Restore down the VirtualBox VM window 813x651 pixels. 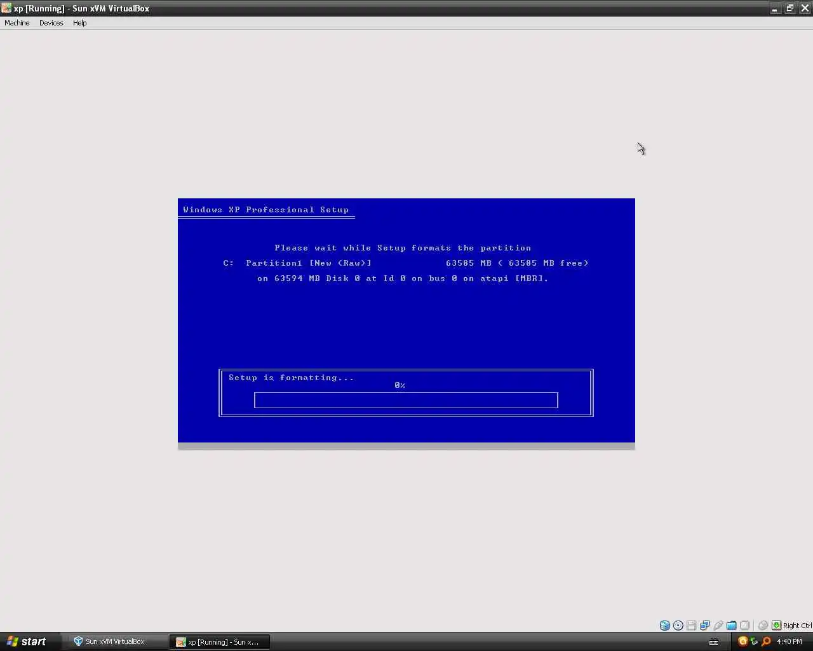790,8
